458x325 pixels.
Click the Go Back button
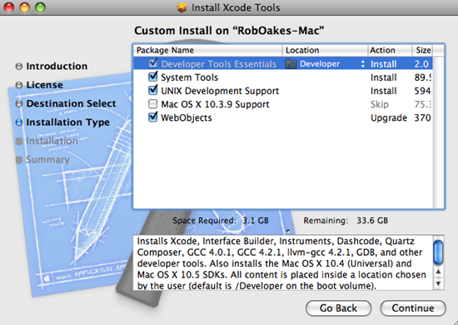point(338,308)
